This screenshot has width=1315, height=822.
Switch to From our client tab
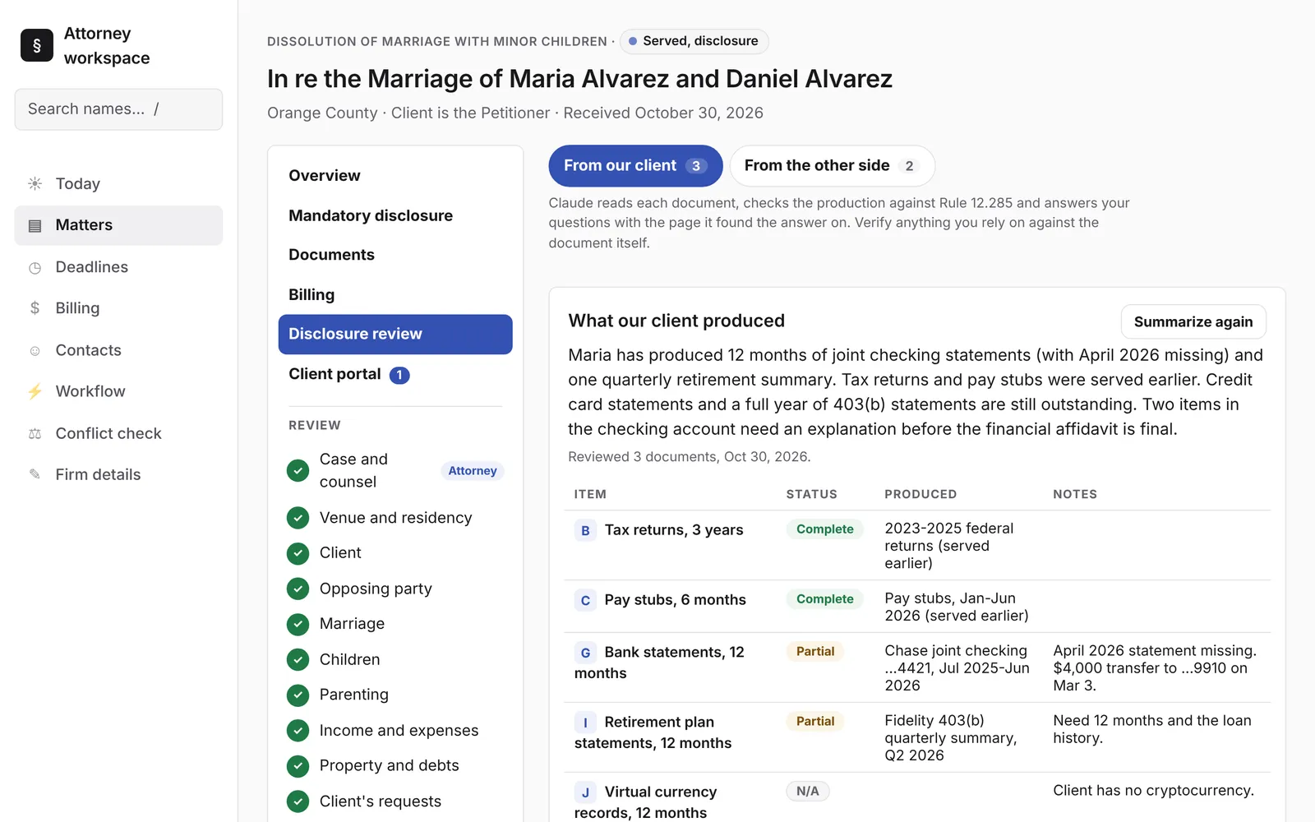(x=635, y=166)
